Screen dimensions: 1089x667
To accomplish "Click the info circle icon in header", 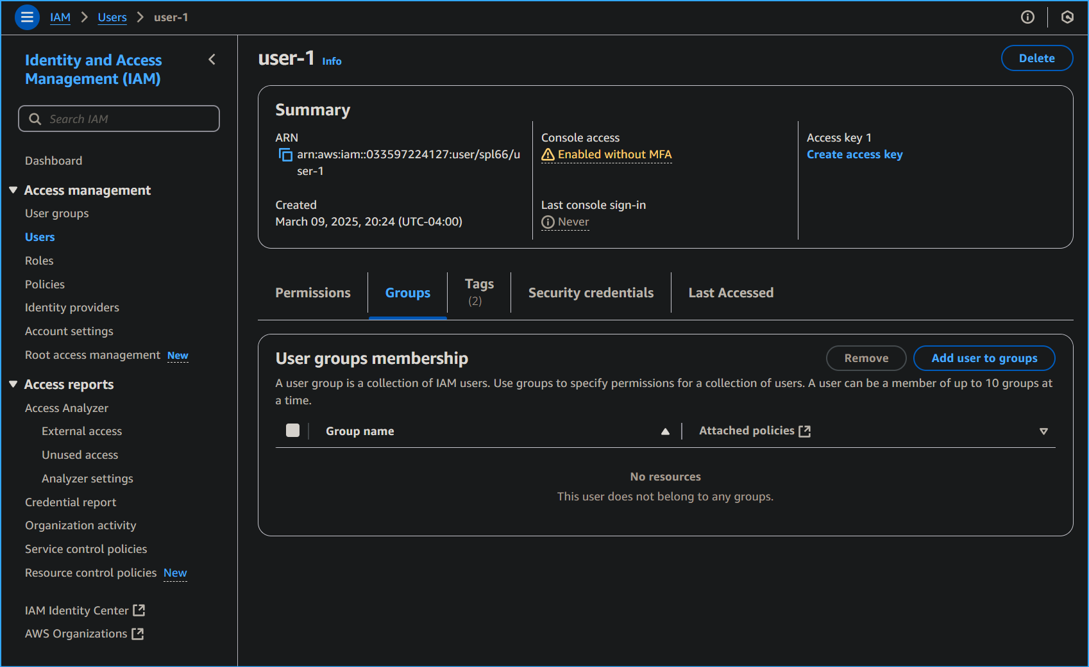I will [x=1027, y=17].
